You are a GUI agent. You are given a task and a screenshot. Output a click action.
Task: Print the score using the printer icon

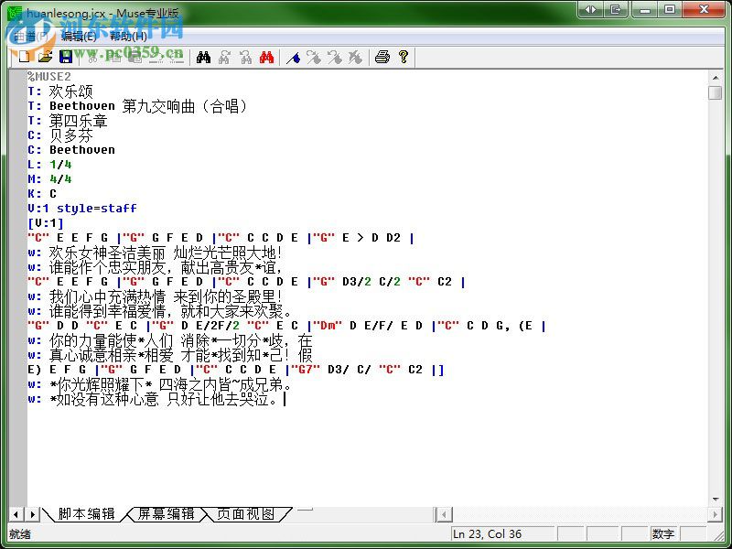[382, 57]
